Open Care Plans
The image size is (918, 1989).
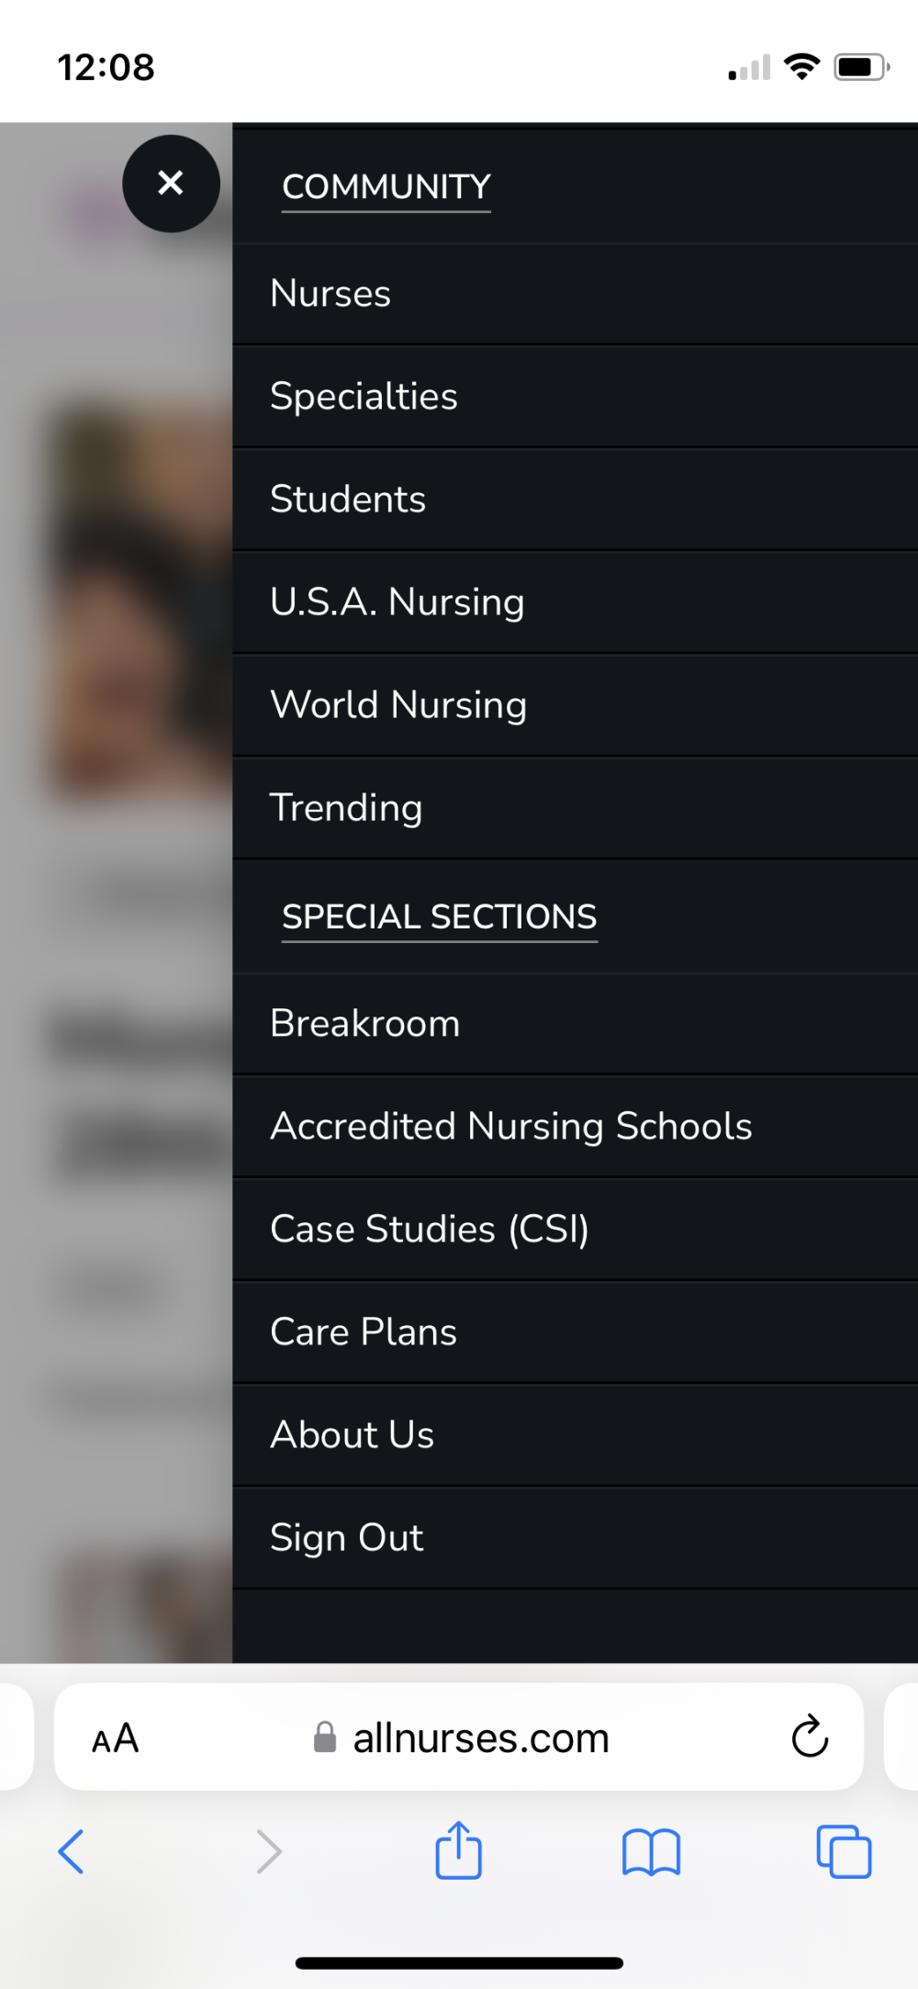[364, 1332]
